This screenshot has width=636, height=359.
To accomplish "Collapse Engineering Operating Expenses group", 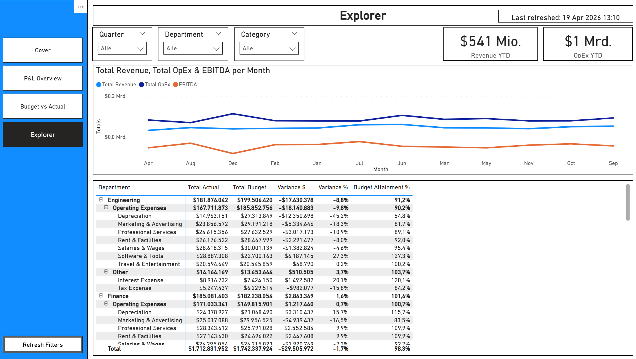I will point(106,207).
